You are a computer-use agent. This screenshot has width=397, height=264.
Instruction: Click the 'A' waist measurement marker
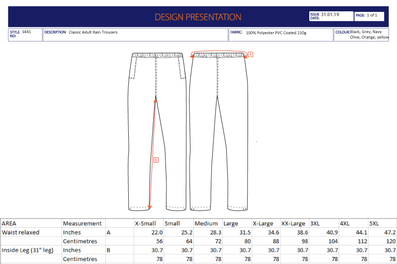250,54
